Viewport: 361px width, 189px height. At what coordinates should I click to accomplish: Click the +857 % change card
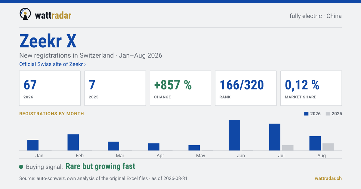click(x=180, y=88)
